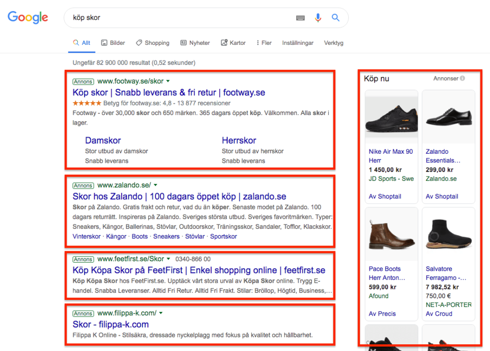The image size is (490, 351).
Task: Open the Fler menu
Action: 264,43
